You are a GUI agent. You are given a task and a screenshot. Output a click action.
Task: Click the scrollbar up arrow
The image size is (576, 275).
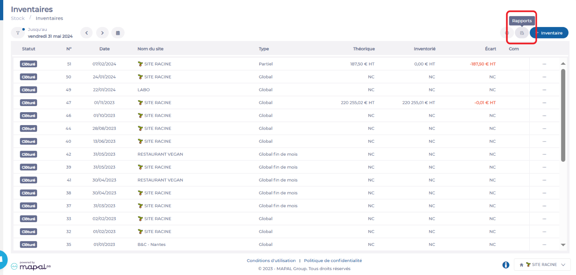(563, 64)
